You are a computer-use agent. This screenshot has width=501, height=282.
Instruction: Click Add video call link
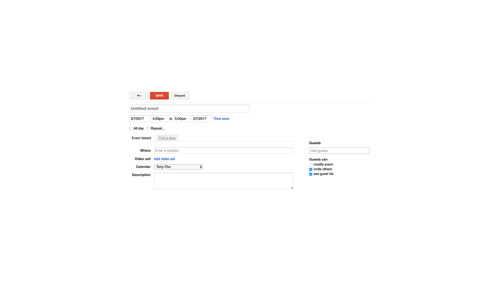click(164, 159)
